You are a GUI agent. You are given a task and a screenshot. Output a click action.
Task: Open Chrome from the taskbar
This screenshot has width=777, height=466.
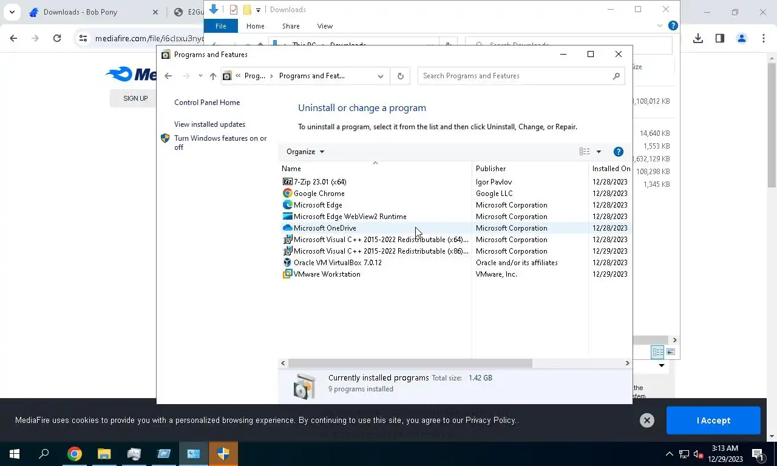[x=75, y=454]
